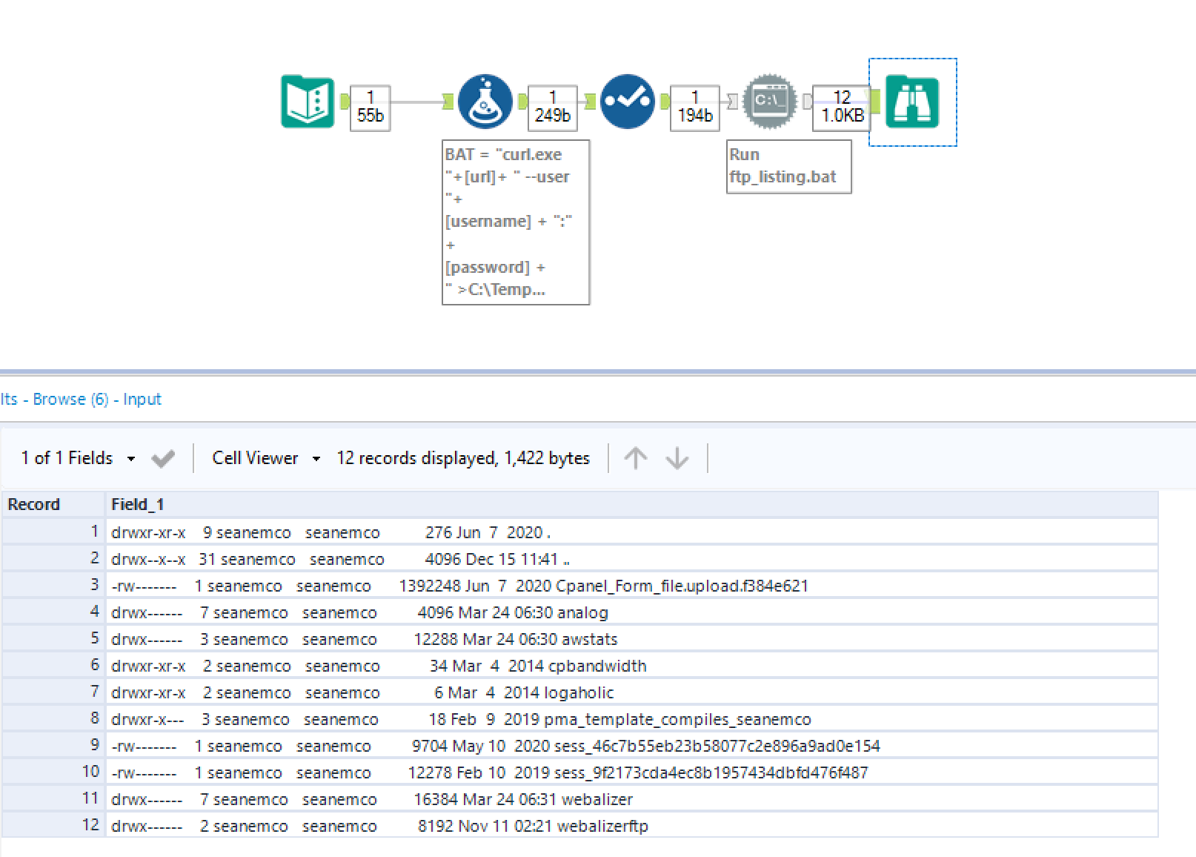Image resolution: width=1196 pixels, height=857 pixels.
Task: Select the Browse binoculars tool
Action: coord(913,102)
